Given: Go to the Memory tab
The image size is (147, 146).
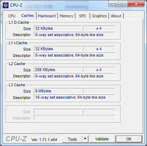Looking at the screenshot, I should (66, 16).
